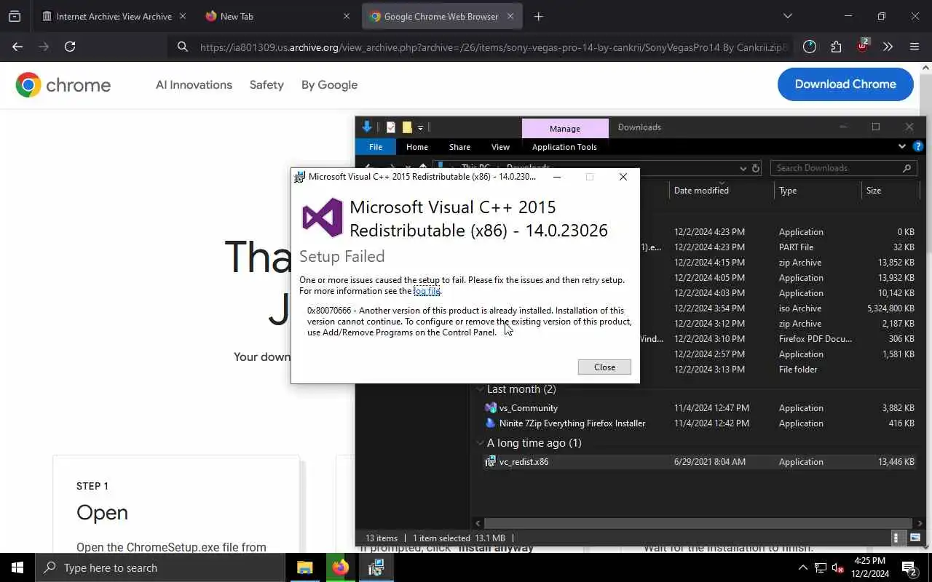Open the Firefox extensions puzzle icon

(x=836, y=47)
